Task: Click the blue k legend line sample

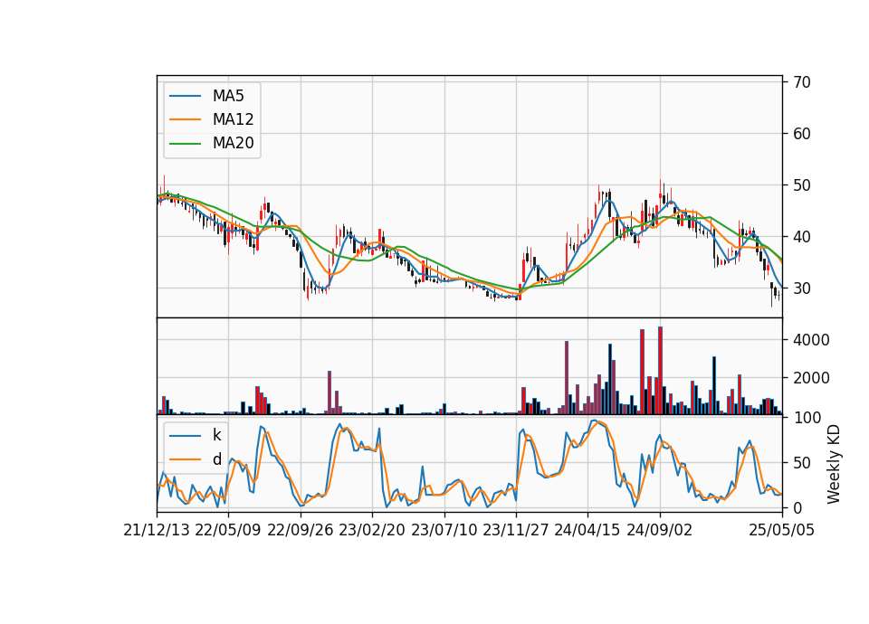Action: pos(185,436)
